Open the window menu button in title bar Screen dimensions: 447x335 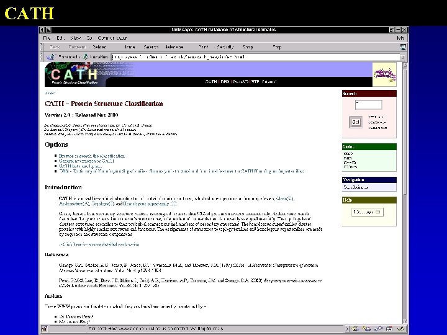point(42,30)
